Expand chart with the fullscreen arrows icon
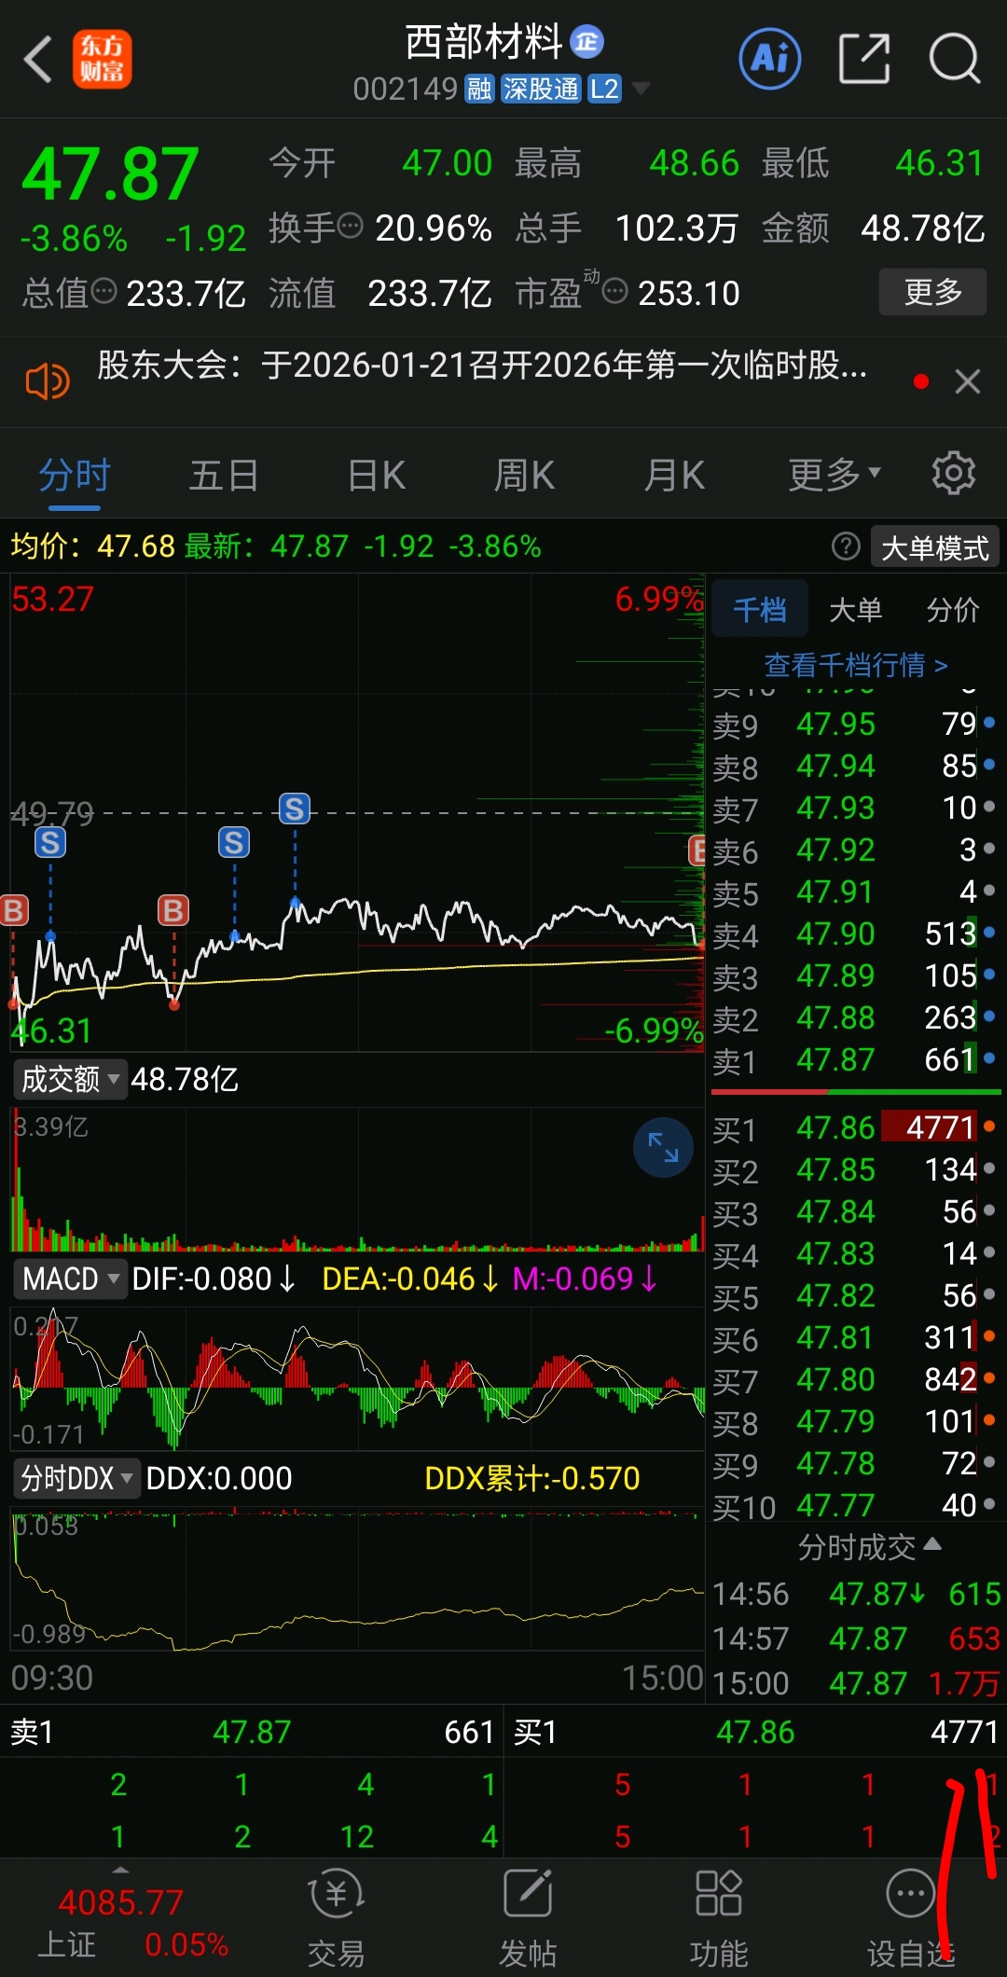The width and height of the screenshot is (1007, 1977). click(663, 1147)
